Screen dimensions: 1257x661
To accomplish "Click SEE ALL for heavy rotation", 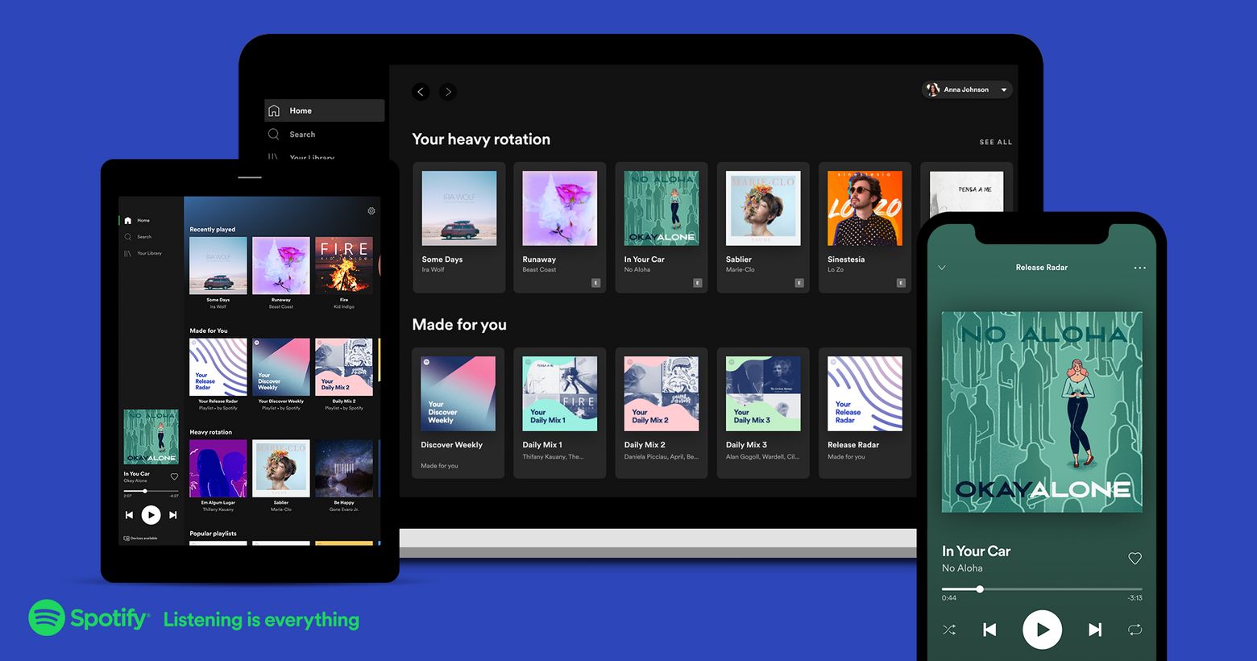I will 995,142.
